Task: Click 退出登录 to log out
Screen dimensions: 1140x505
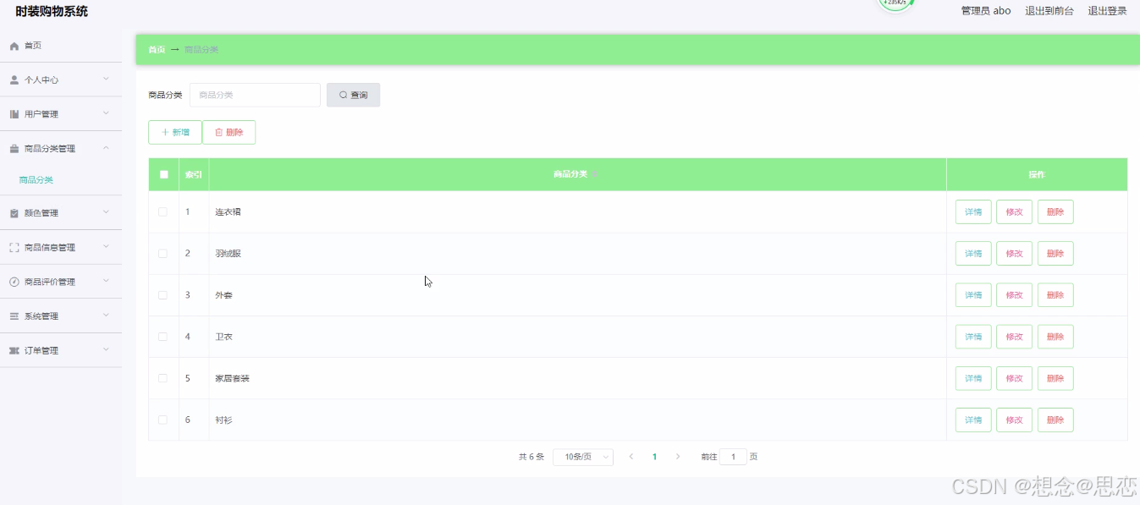Action: pyautogui.click(x=1107, y=11)
